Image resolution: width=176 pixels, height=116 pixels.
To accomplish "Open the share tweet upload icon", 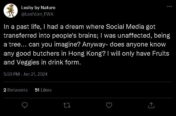I will [x=151, y=105].
